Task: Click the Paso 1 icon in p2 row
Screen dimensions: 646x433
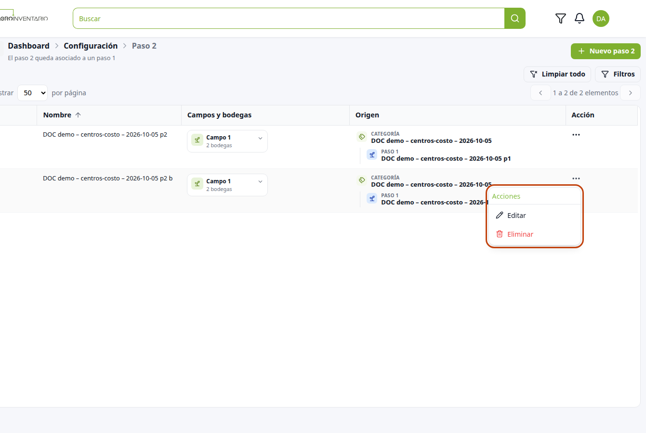Action: tap(372, 154)
